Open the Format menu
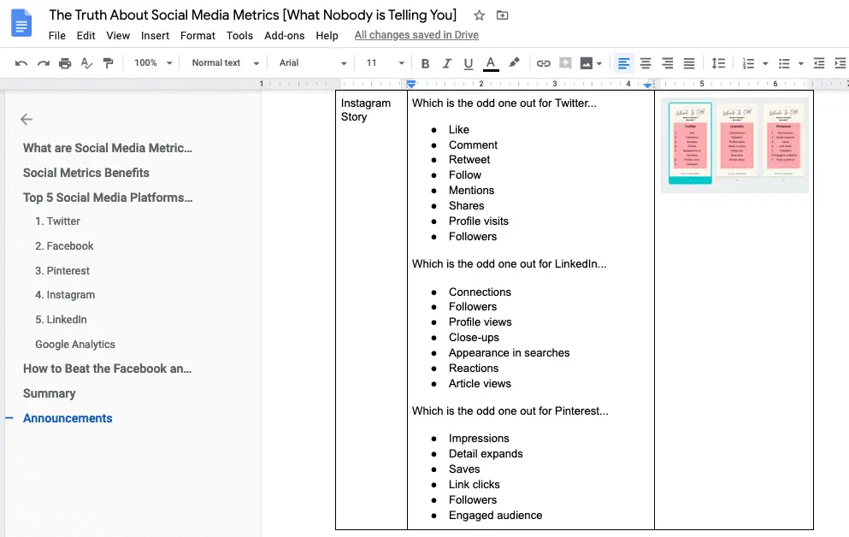 point(198,36)
